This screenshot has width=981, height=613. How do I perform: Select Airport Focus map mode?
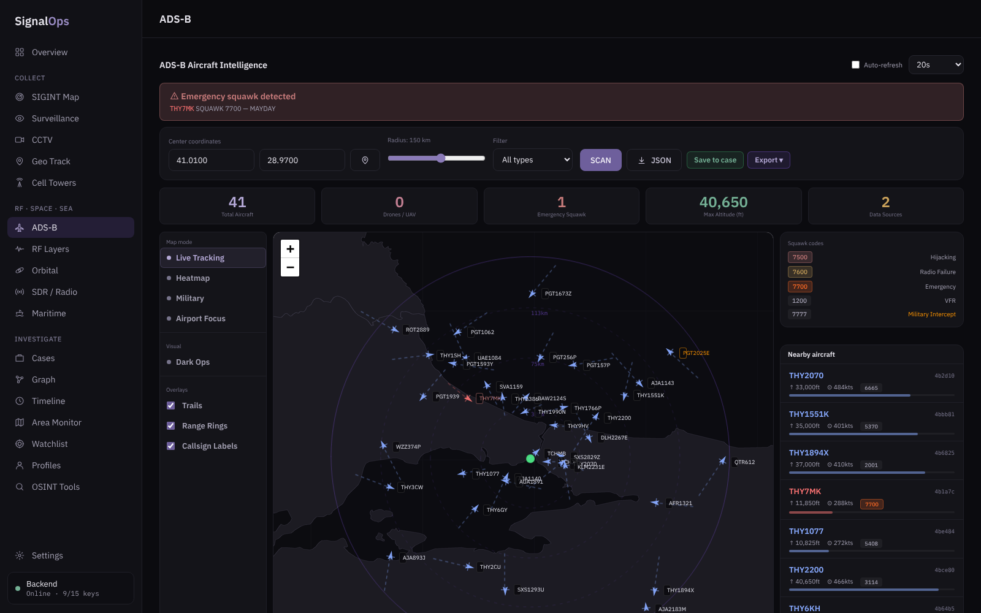(213, 319)
